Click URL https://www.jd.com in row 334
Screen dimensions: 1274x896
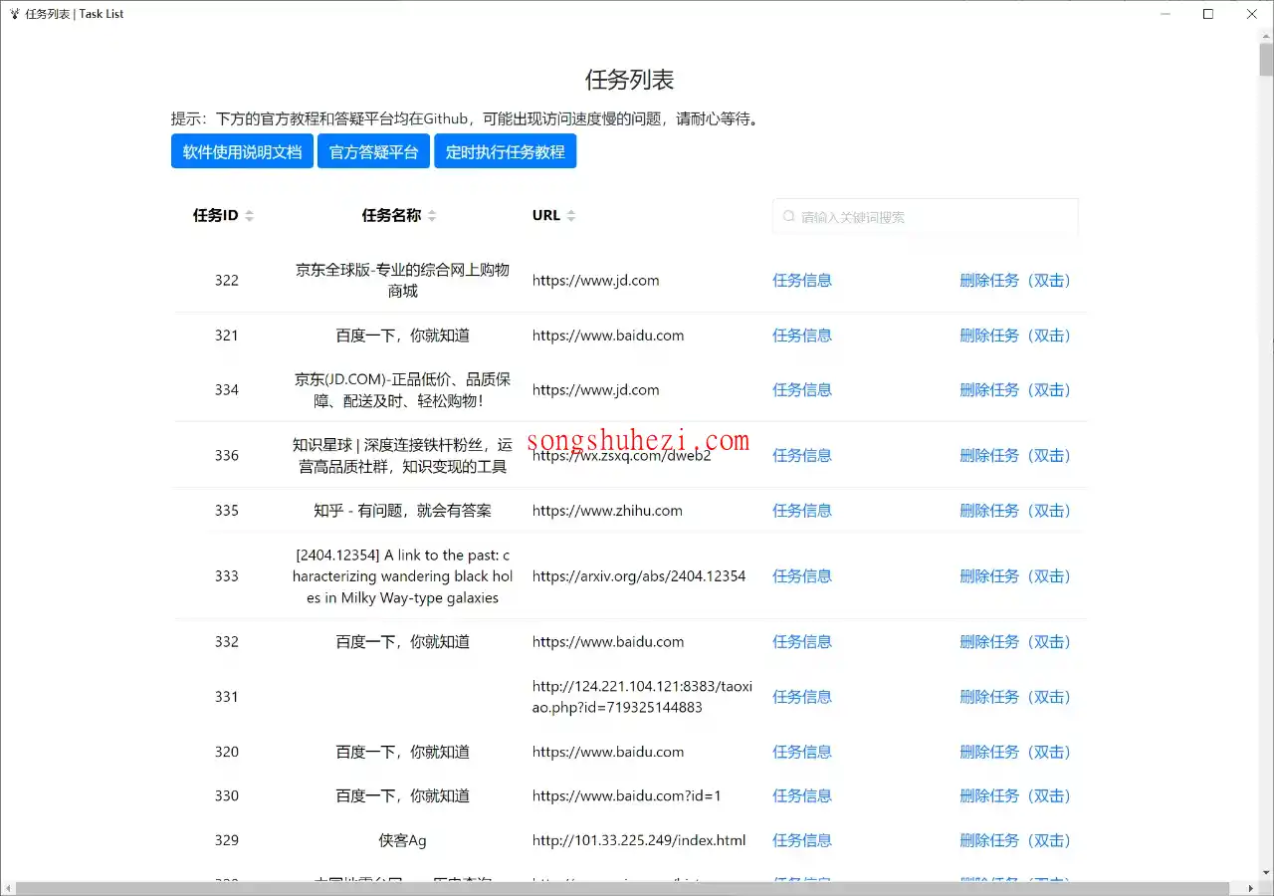[x=595, y=390]
